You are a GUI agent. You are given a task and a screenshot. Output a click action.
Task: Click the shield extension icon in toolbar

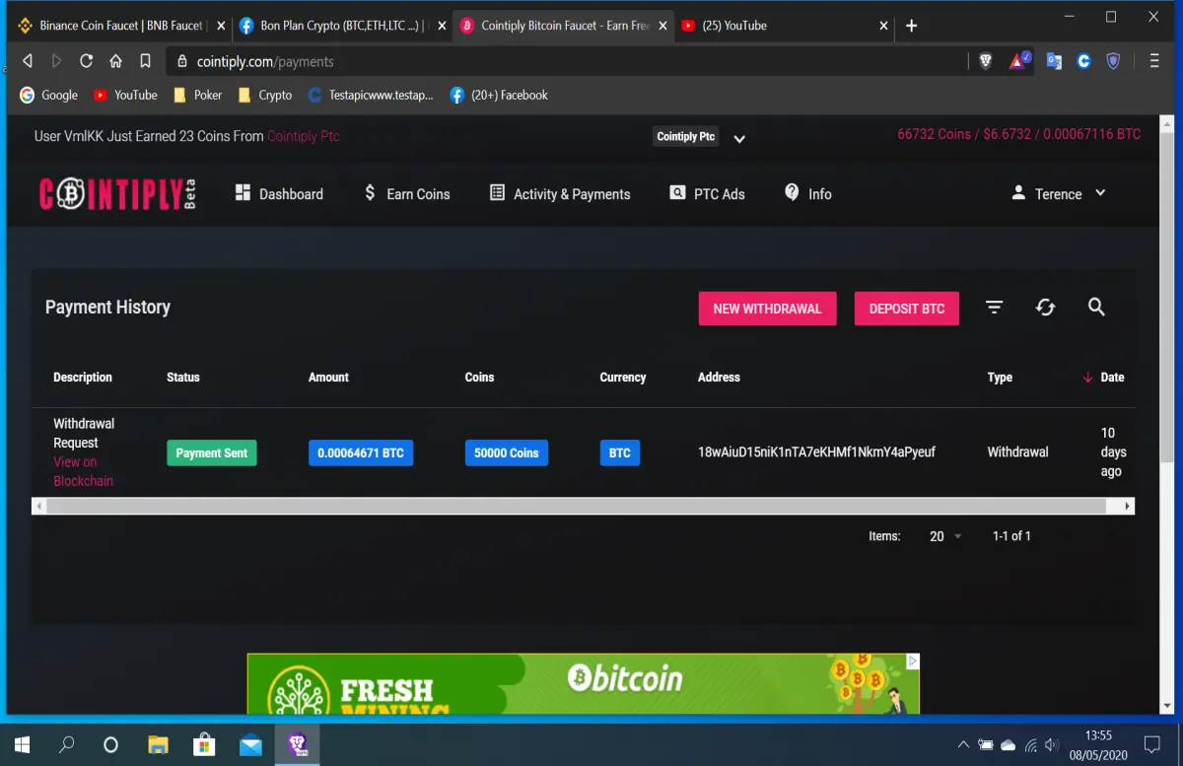point(1113,61)
